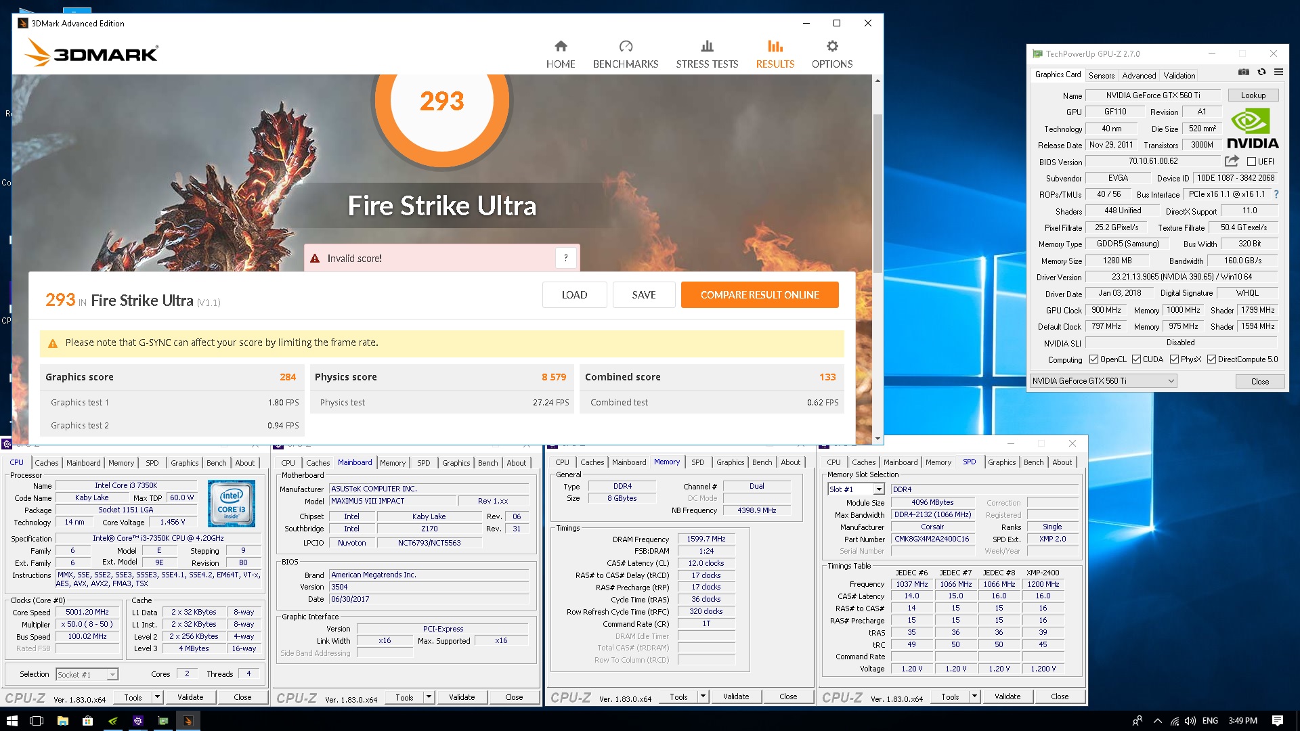Viewport: 1300px width, 731px height.
Task: Open the Action Center notification icon
Action: click(1278, 721)
